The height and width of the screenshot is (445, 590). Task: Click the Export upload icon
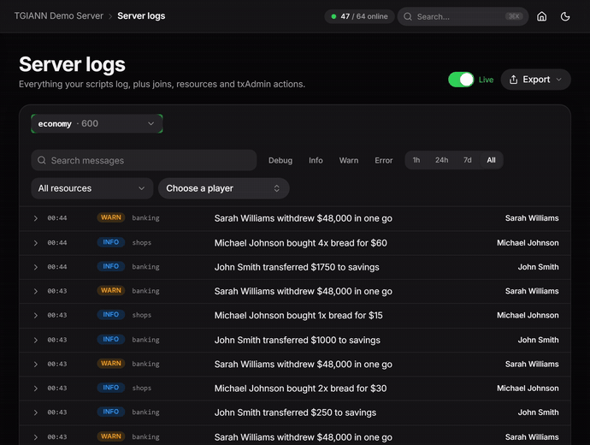pos(513,80)
